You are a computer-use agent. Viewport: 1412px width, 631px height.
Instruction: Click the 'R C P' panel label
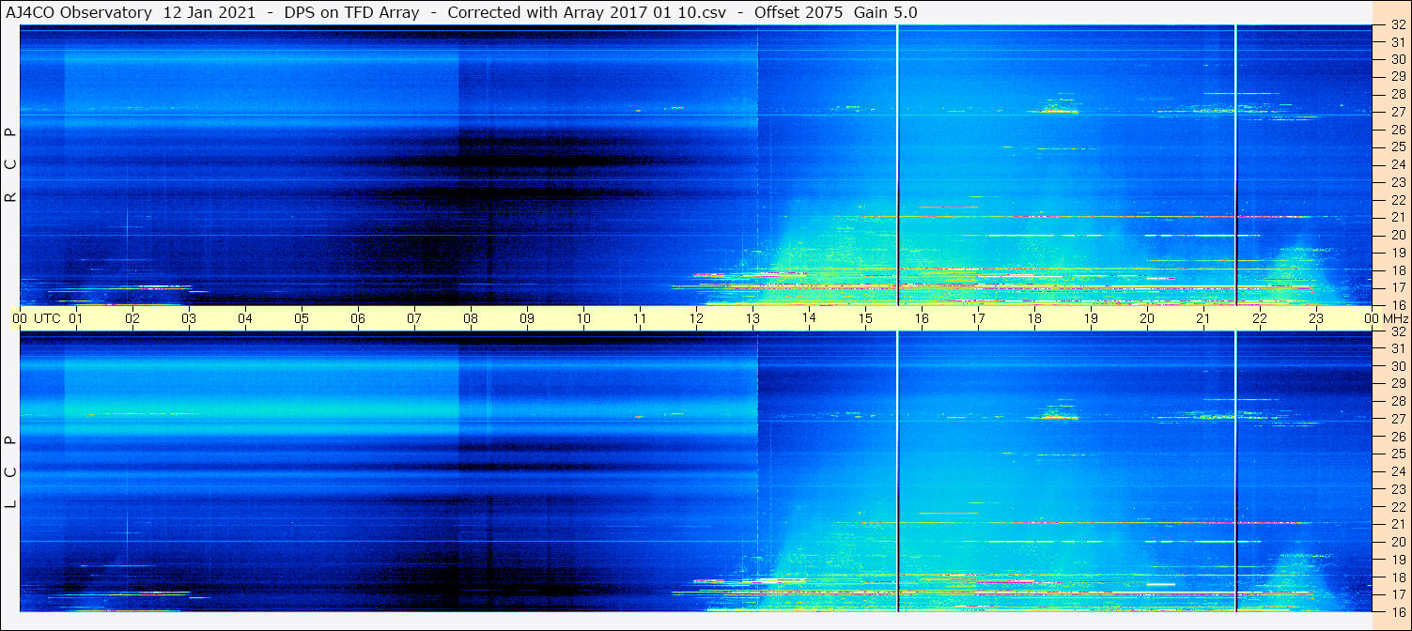coord(10,164)
